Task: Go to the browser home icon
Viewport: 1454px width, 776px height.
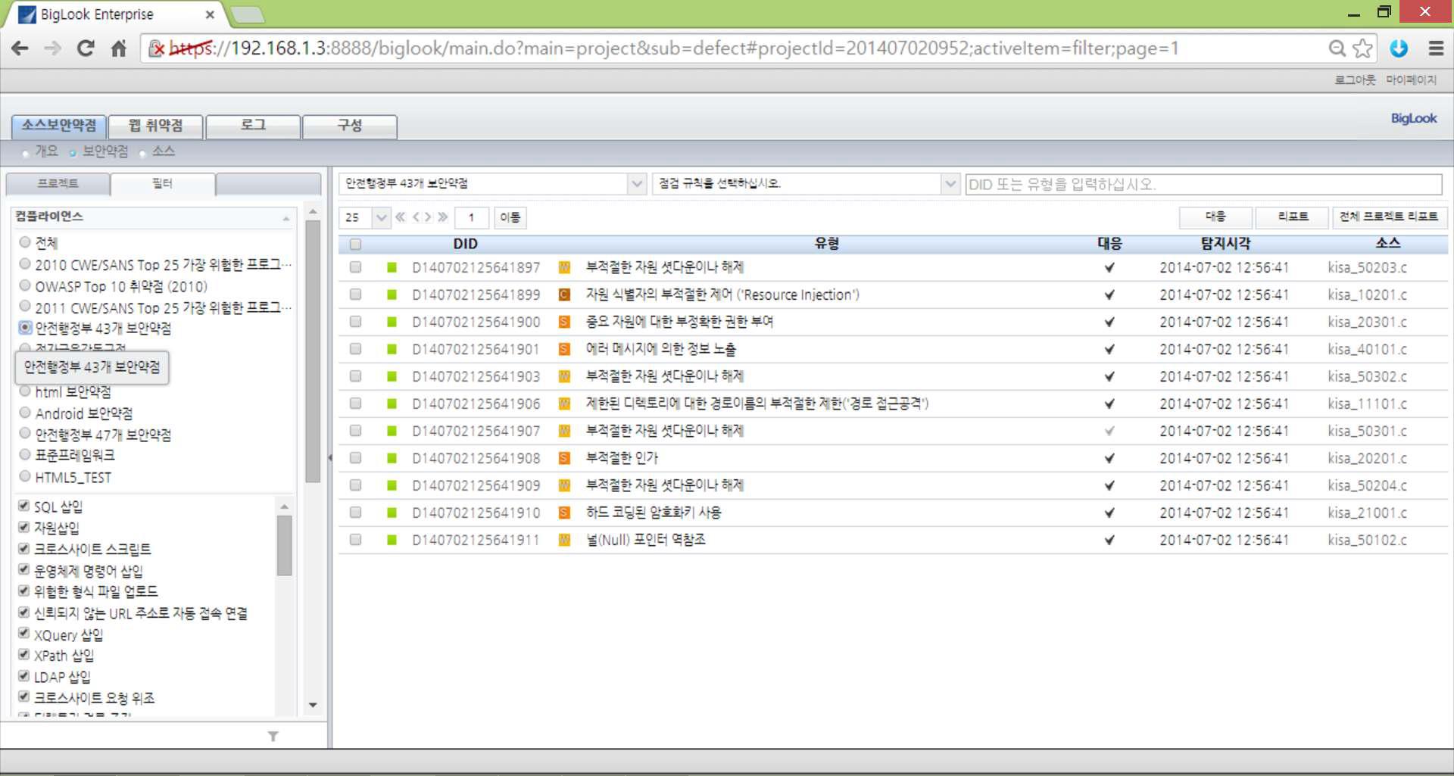Action: (118, 48)
